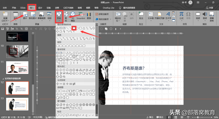The width and height of the screenshot is (219, 119).
Task: Select the heart shape in basic shapes
Action: tap(81, 60)
